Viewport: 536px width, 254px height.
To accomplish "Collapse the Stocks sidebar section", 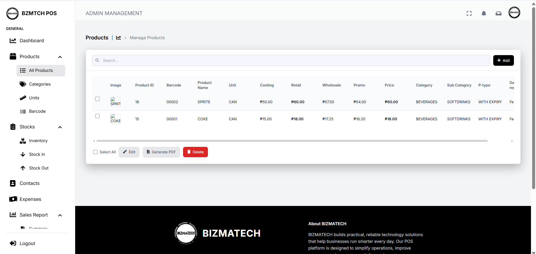I will (x=60, y=127).
